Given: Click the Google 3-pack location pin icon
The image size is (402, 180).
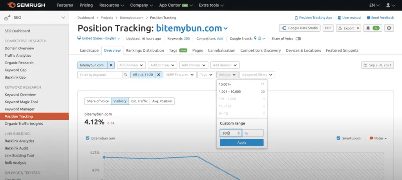Looking at the screenshot, I should [x=255, y=39].
